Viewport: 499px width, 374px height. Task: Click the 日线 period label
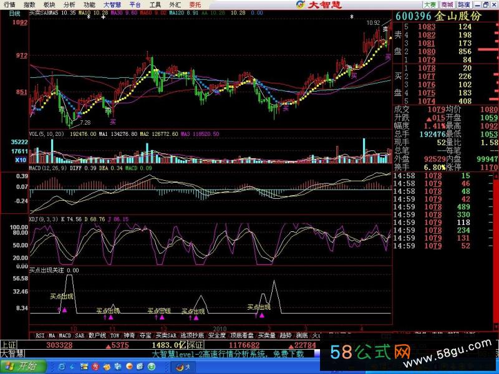[14, 13]
